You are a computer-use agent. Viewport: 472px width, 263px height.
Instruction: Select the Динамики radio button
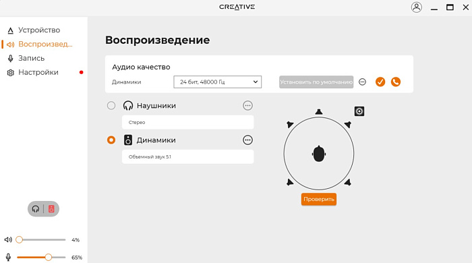click(x=111, y=140)
